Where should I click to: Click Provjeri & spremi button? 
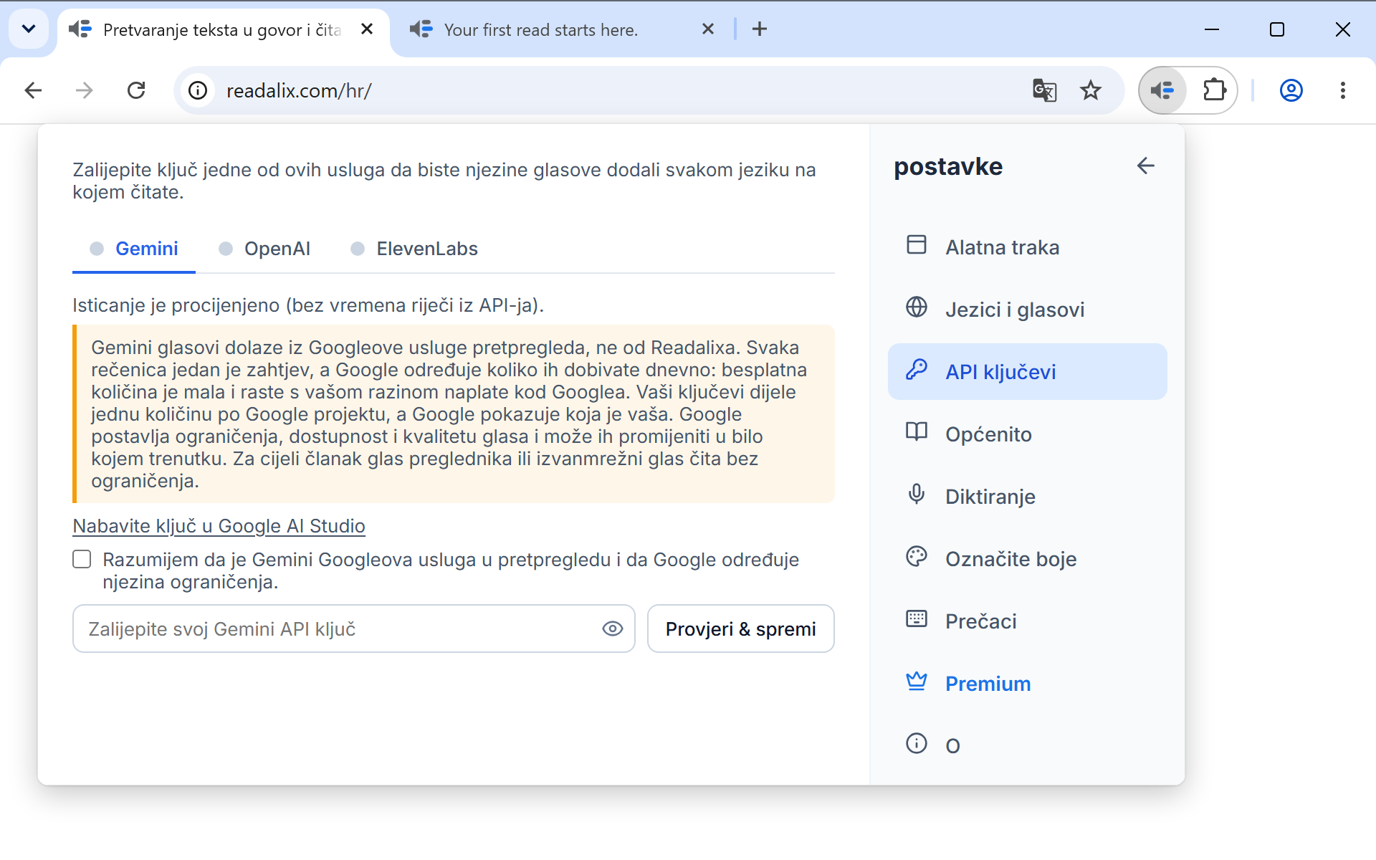pyautogui.click(x=741, y=629)
